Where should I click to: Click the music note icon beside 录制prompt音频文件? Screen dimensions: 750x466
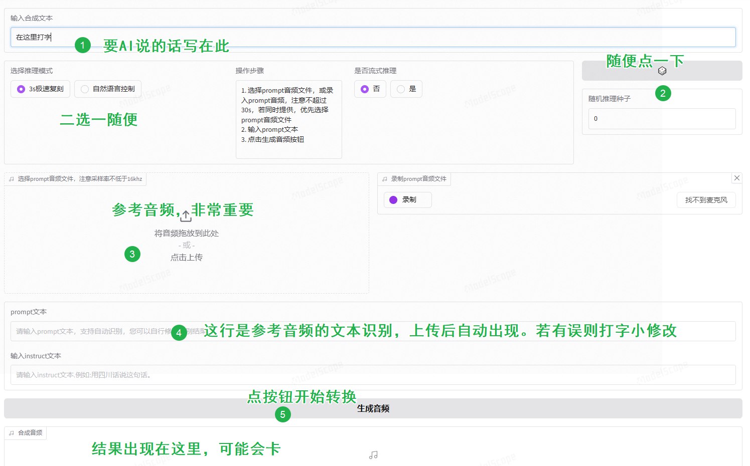(385, 179)
